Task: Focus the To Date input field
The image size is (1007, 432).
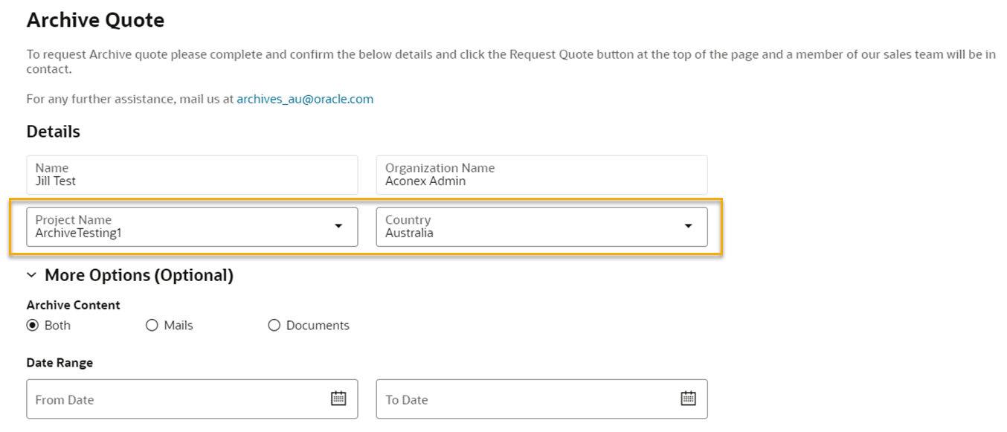Action: point(541,399)
